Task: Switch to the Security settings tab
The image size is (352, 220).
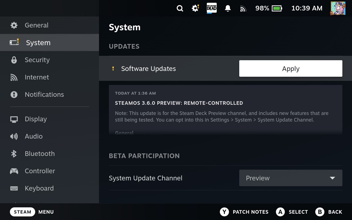Action: pos(37,60)
